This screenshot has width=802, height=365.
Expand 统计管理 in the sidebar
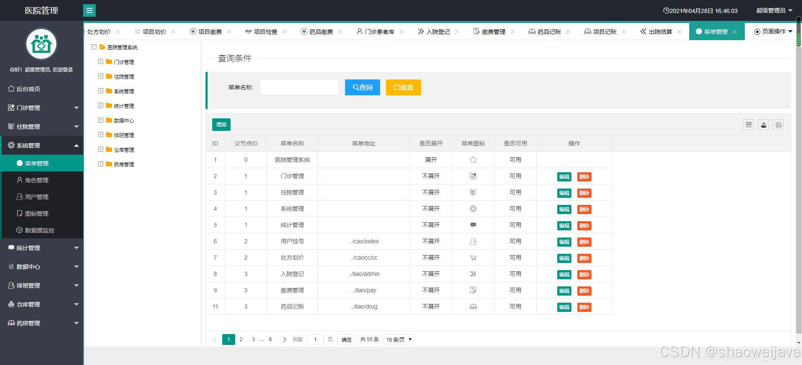click(42, 248)
